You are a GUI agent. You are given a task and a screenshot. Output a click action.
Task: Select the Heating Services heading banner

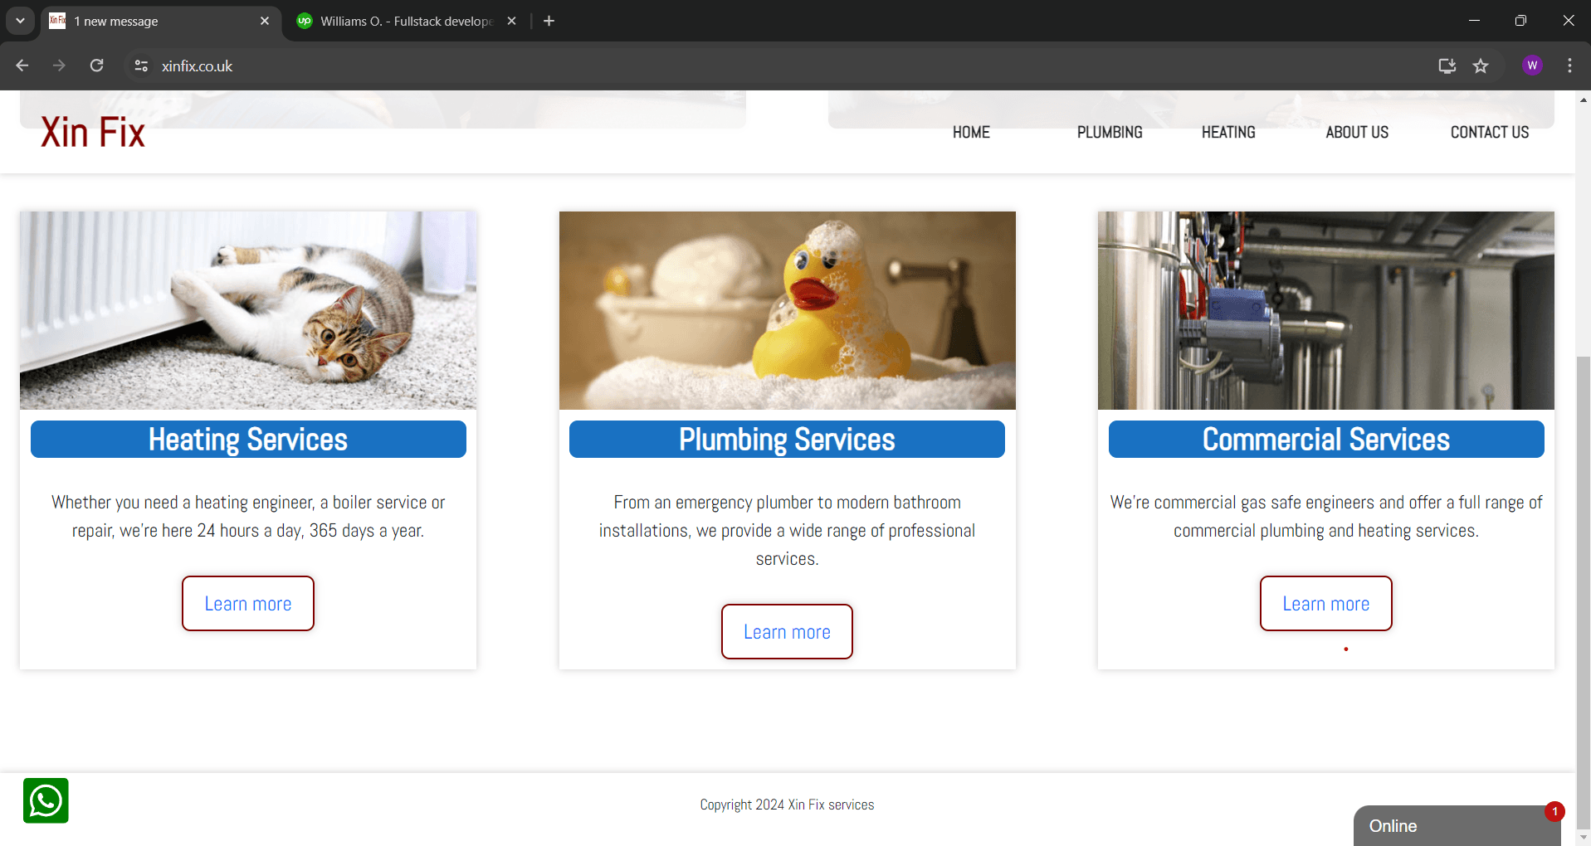[248, 440]
